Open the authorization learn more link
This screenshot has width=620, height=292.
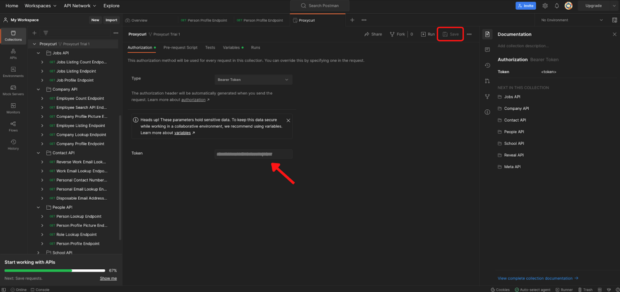193,100
